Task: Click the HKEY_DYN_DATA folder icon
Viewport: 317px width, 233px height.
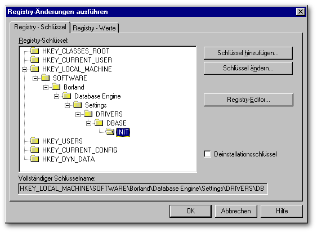Action: (x=34, y=159)
